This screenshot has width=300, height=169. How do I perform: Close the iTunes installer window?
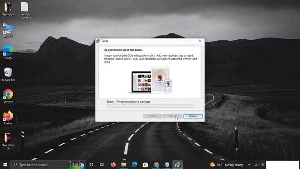pyautogui.click(x=200, y=41)
